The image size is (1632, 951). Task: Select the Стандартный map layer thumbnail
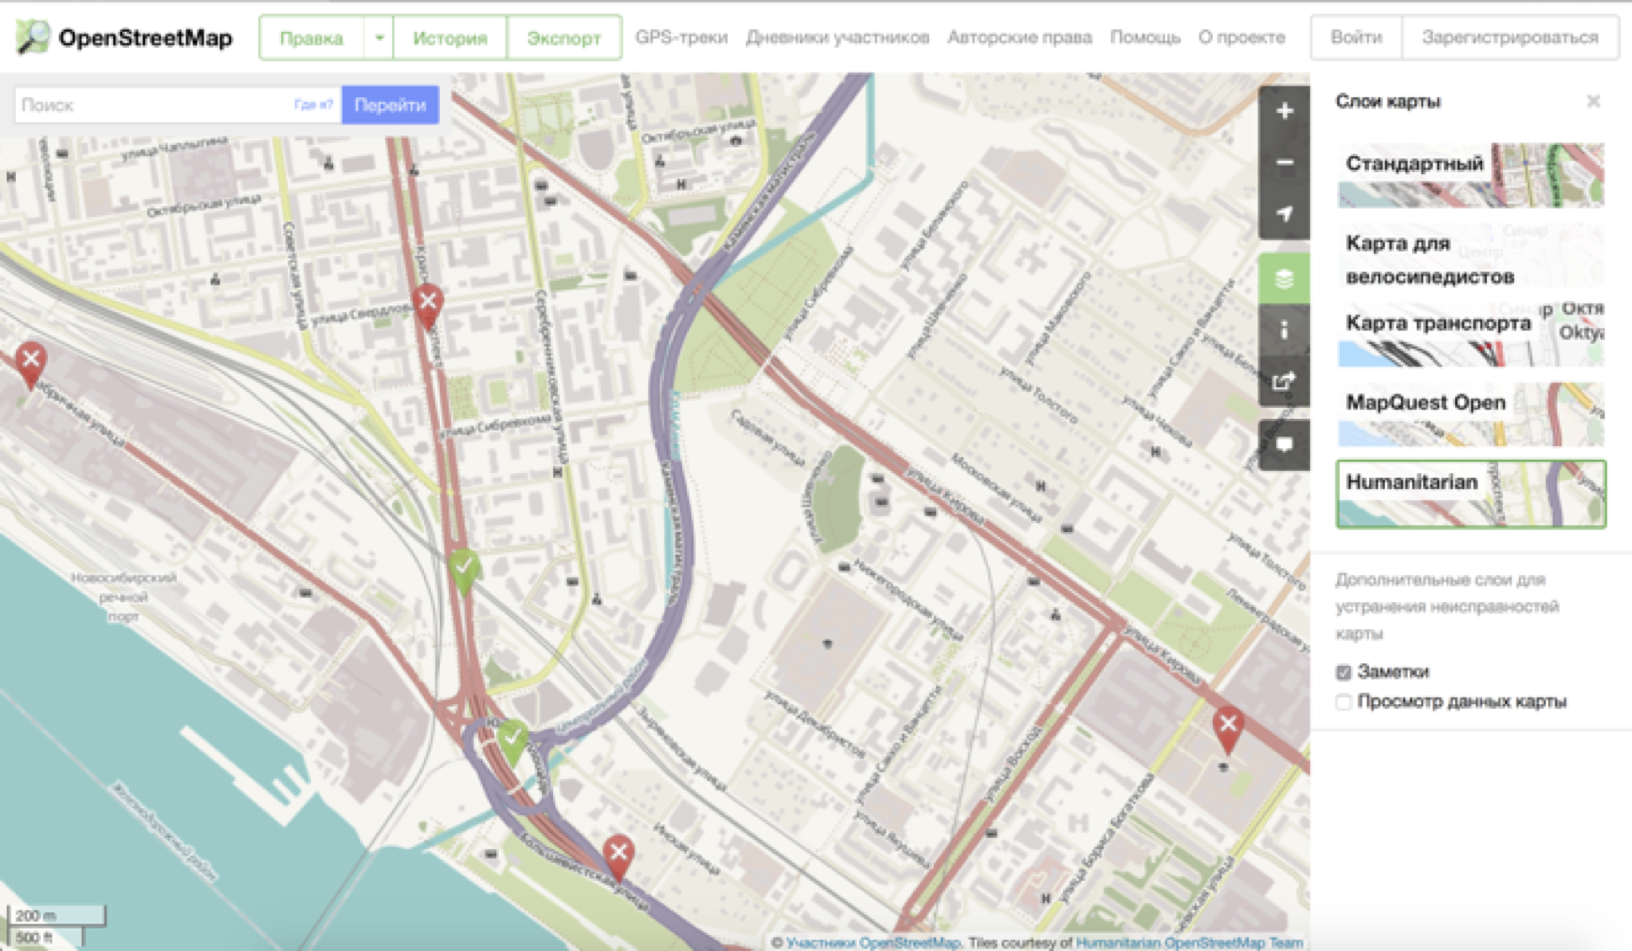1469,175
